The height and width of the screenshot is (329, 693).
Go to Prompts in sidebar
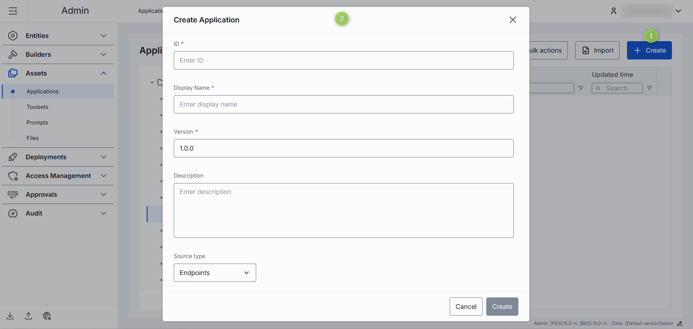coord(37,123)
